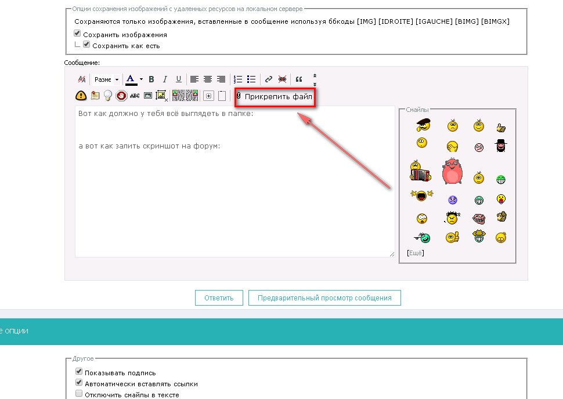Insert a numbered list
This screenshot has width=563, height=399.
238,79
